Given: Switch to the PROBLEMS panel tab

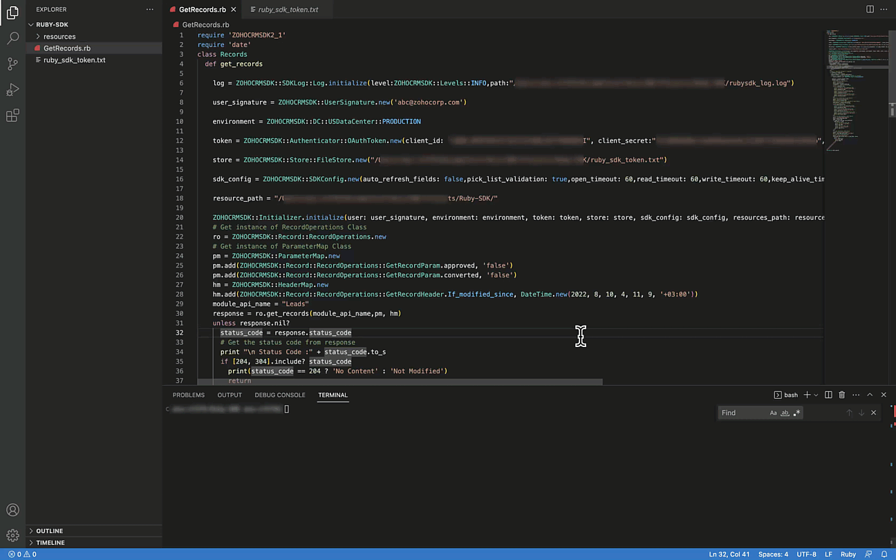Looking at the screenshot, I should click(189, 395).
